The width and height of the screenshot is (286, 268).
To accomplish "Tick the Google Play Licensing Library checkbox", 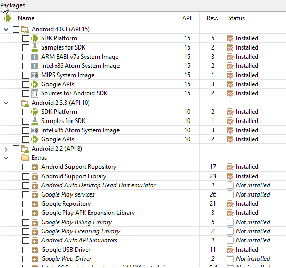I will (26, 231).
